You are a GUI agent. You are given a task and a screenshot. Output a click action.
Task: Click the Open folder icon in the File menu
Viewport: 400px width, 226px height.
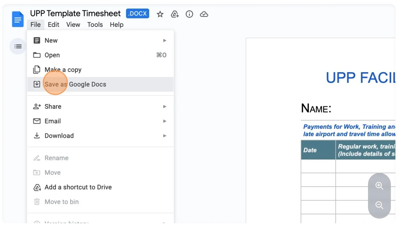(x=37, y=55)
